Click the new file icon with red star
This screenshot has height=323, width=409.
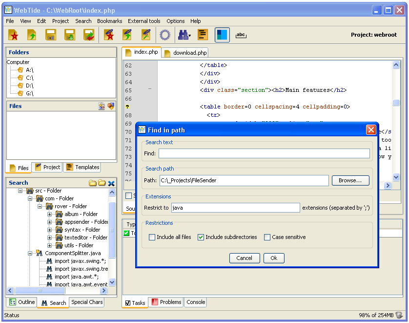pos(13,35)
